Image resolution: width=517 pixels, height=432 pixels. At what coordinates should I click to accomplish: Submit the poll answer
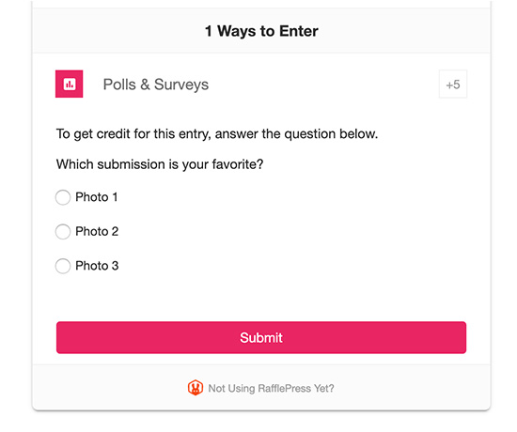(261, 337)
